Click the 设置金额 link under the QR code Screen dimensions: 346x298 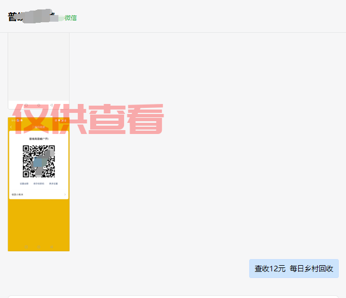[24, 183]
